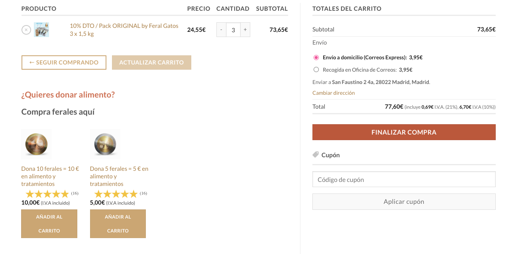532x254 pixels.
Task: Open the Pack ORIGINAL by Feral Gatos link
Action: pyautogui.click(x=124, y=30)
